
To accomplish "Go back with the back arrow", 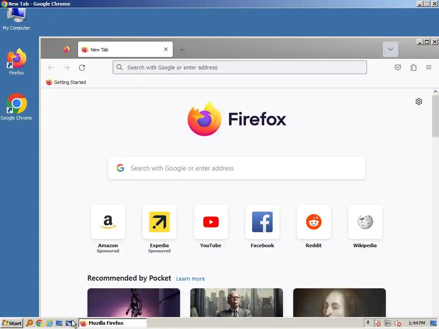I will point(51,67).
